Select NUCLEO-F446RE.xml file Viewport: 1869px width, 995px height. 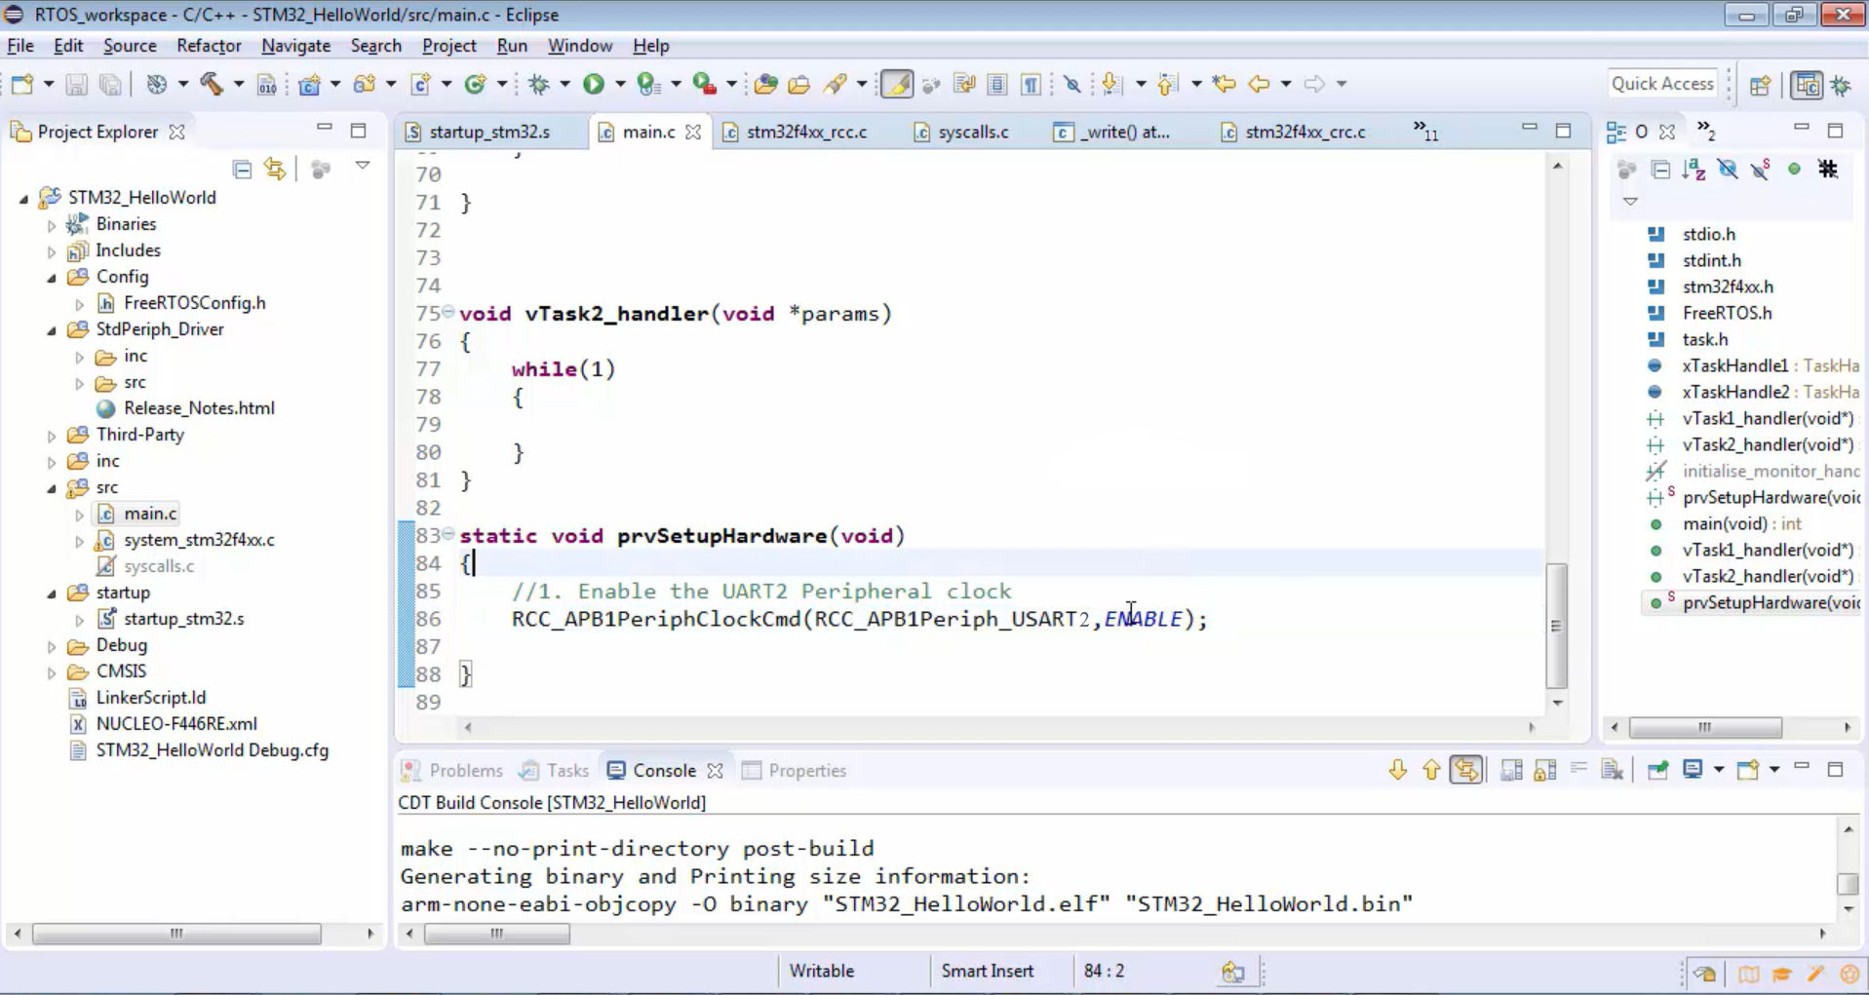tap(176, 724)
